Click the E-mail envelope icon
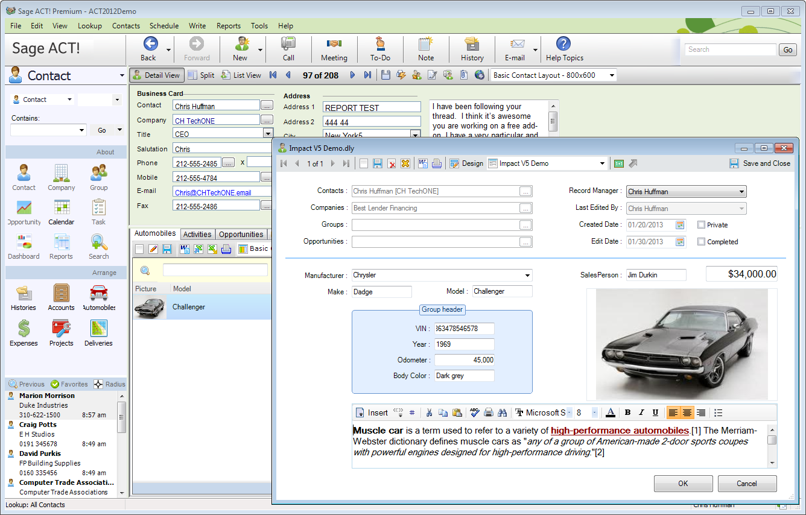Viewport: 806px width, 515px height. (x=517, y=44)
